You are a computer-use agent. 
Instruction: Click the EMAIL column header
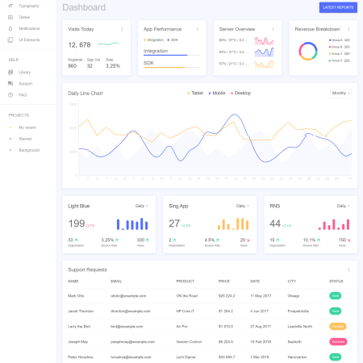tap(116, 282)
